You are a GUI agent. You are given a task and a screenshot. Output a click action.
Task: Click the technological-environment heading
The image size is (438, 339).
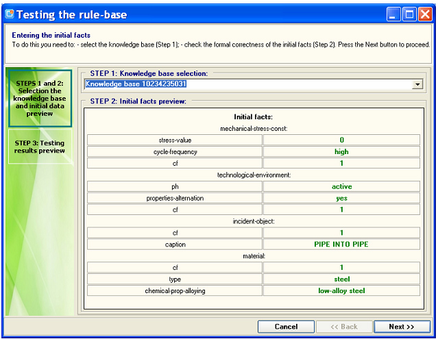[254, 175]
